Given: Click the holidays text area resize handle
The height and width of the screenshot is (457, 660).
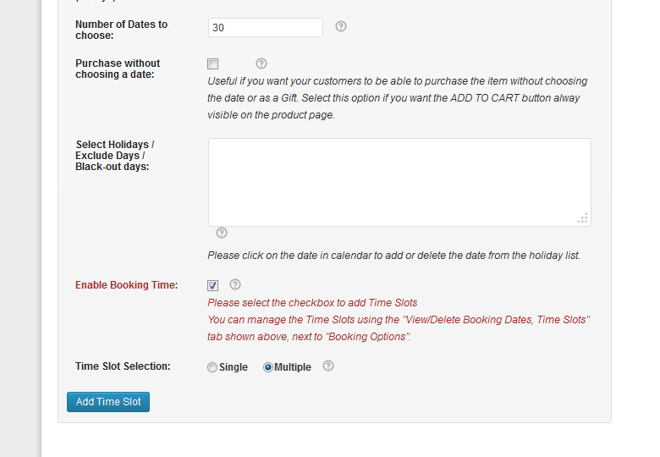Looking at the screenshot, I should (x=582, y=218).
